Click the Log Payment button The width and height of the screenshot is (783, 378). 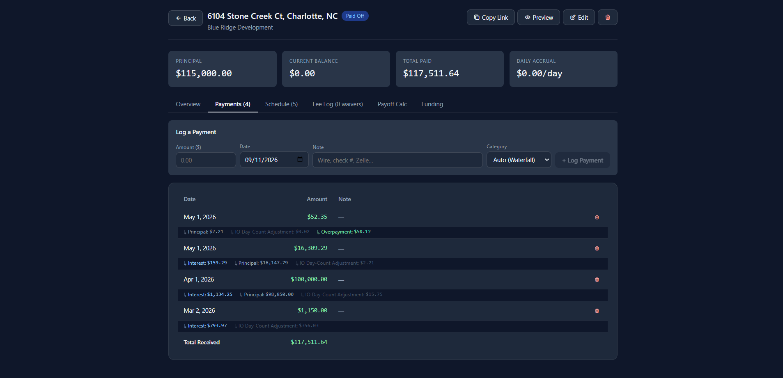(x=582, y=160)
